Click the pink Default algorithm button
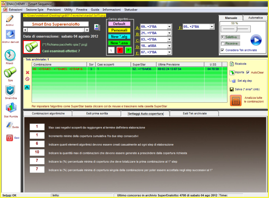Image resolution: width=269 pixels, height=198 pixels. [119, 24]
